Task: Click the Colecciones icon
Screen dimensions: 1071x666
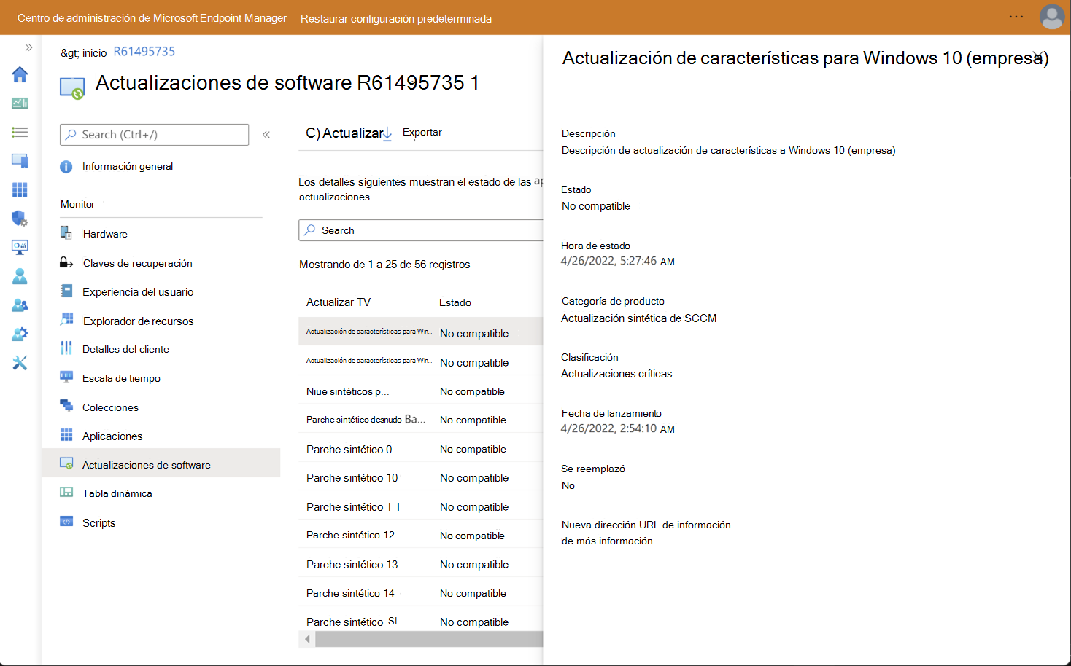Action: coord(66,406)
